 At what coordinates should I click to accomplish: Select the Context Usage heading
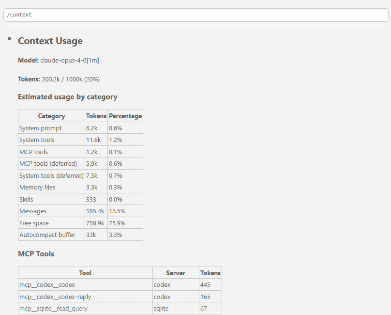[50, 41]
